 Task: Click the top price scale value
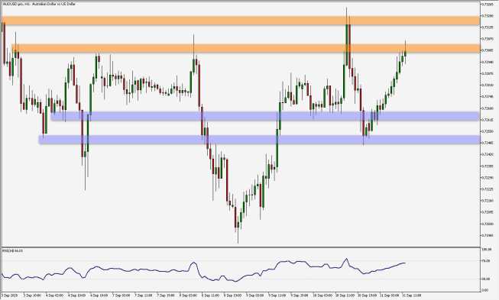[x=488, y=4]
